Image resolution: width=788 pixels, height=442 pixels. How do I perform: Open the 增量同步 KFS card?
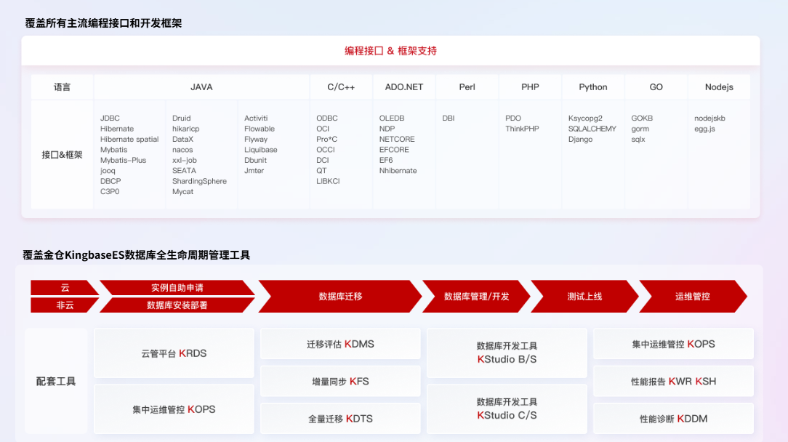(x=340, y=381)
